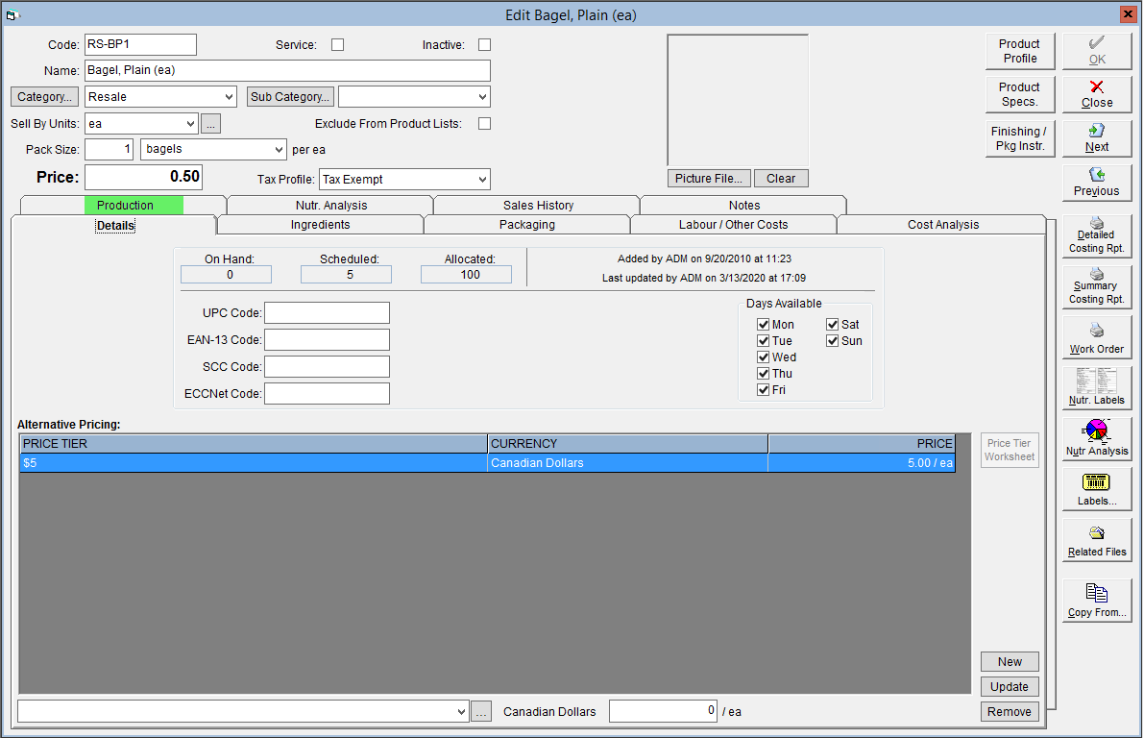This screenshot has width=1144, height=738.
Task: Open the price tier dropdown at bottom
Action: (x=461, y=712)
